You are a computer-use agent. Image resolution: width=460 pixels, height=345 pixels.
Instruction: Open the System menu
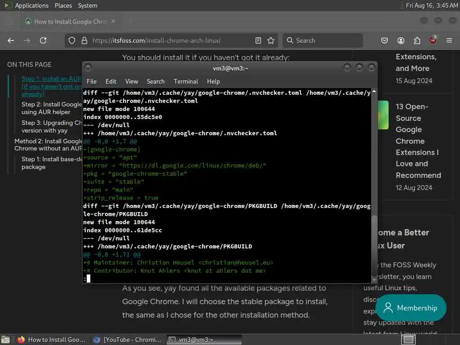click(x=88, y=5)
